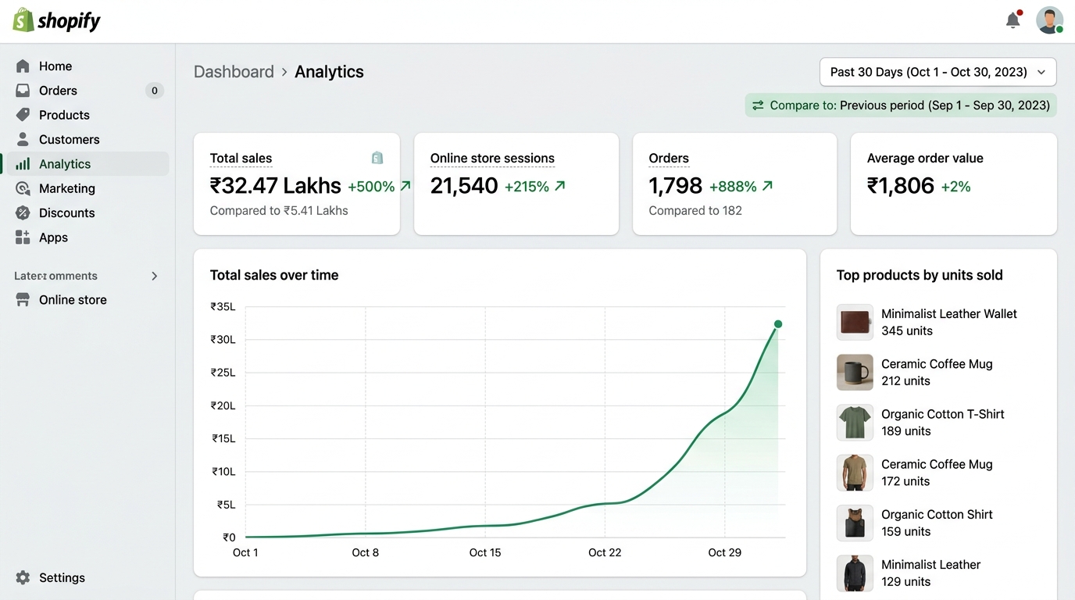The image size is (1075, 600).
Task: Click the Products tag icon
Action: click(x=23, y=115)
